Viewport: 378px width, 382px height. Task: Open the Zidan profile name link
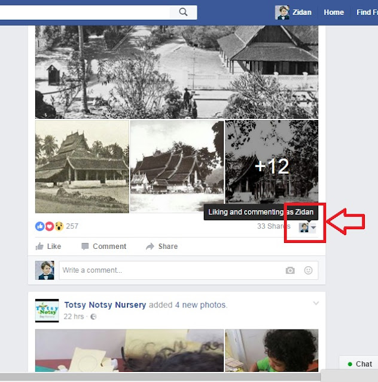pos(302,12)
